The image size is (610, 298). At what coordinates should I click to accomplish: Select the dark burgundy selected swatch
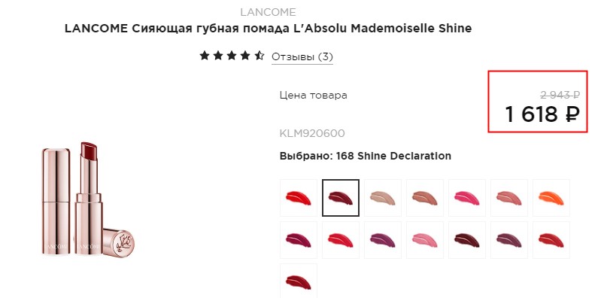pos(341,198)
